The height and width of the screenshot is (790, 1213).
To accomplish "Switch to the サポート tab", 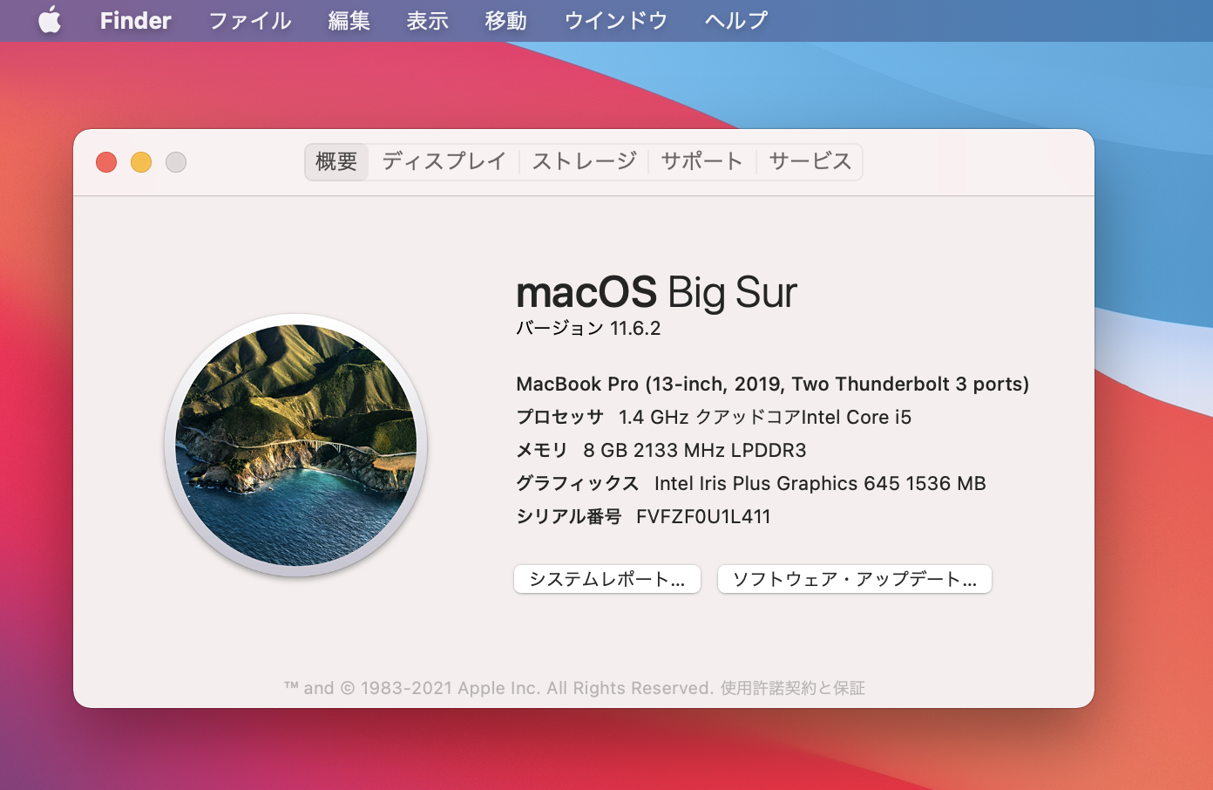I will (x=701, y=161).
